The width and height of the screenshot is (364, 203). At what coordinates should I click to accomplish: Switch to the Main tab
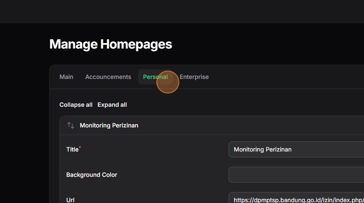[66, 77]
